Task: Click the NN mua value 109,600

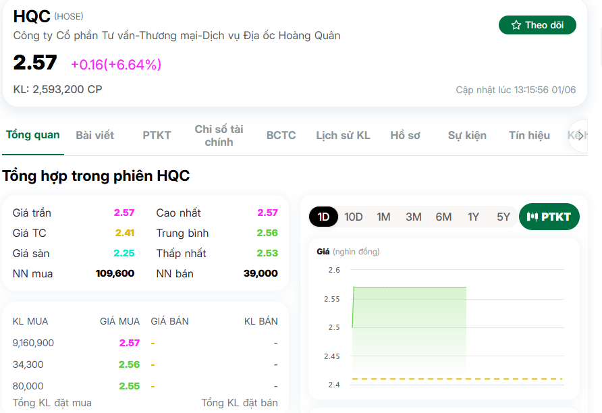Action: (x=115, y=273)
